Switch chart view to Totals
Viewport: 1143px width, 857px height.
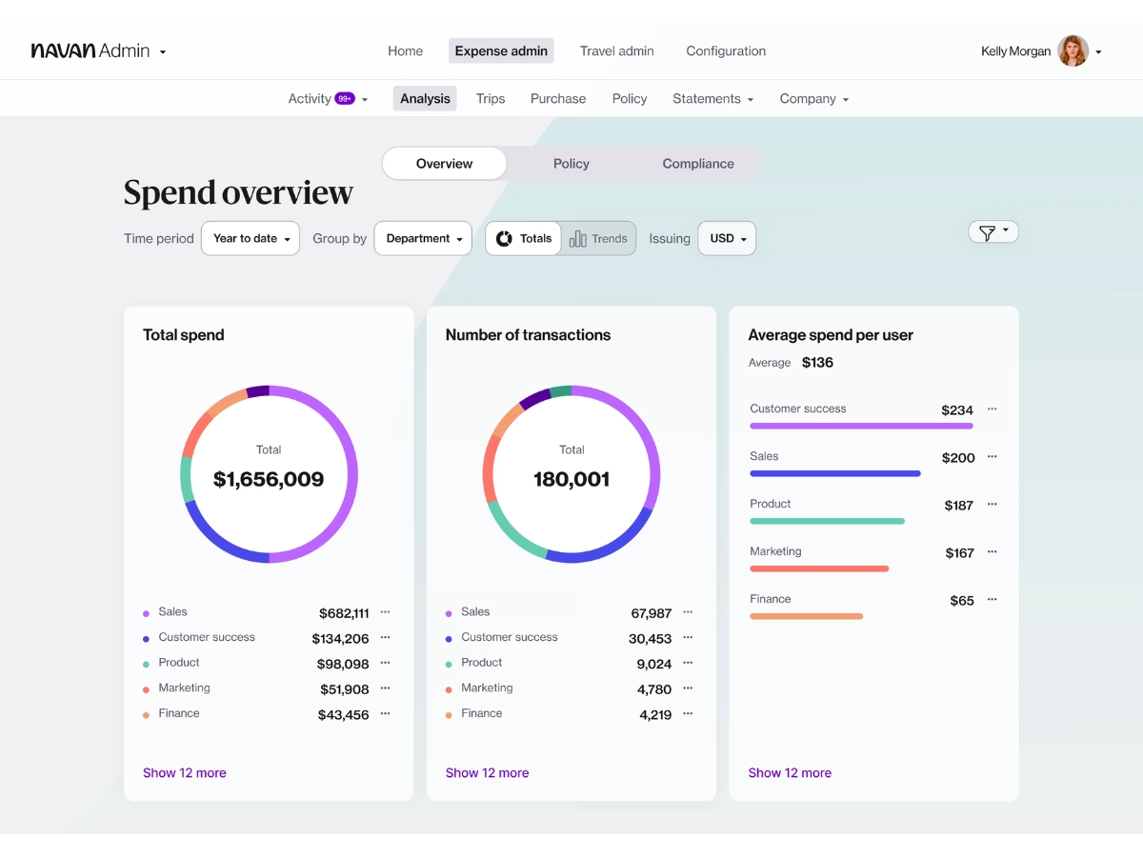524,238
